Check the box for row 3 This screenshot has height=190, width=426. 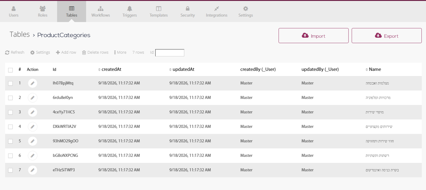pos(11,112)
